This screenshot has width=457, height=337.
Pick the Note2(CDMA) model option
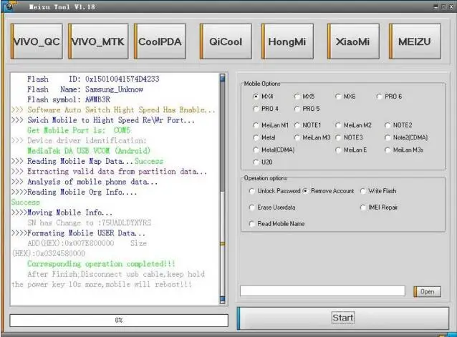[x=388, y=137]
